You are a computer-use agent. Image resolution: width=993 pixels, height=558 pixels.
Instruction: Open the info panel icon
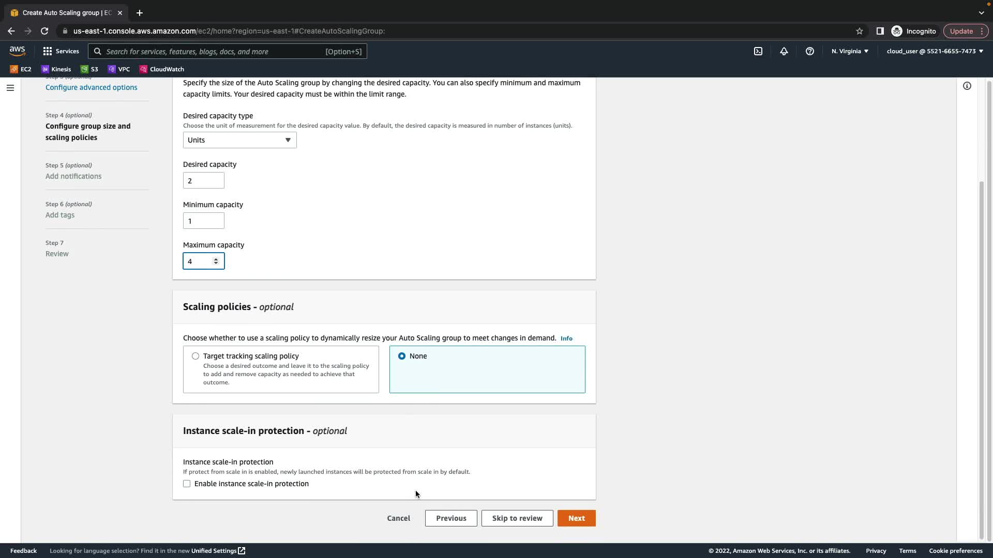(967, 86)
